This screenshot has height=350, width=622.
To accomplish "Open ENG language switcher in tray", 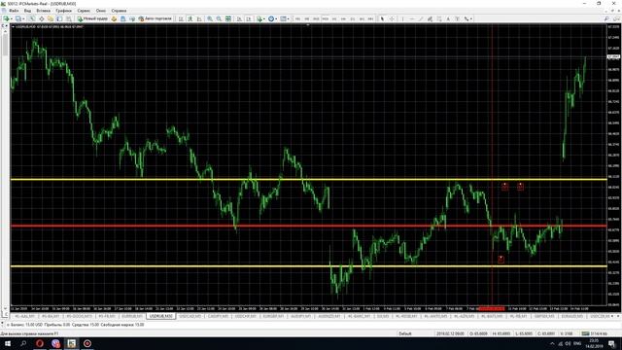I will (x=577, y=343).
